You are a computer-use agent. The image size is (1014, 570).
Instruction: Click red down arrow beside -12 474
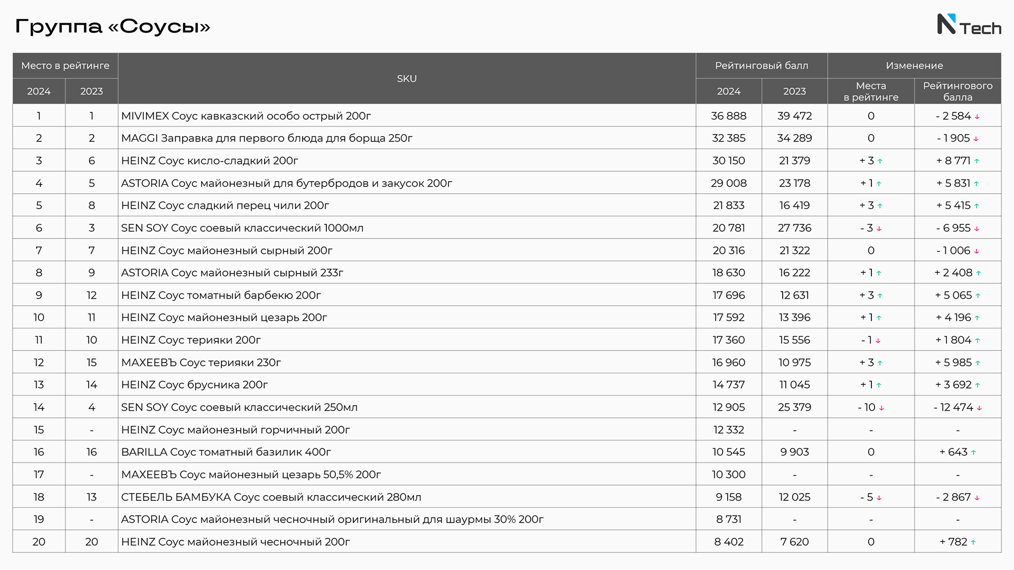[x=979, y=408]
